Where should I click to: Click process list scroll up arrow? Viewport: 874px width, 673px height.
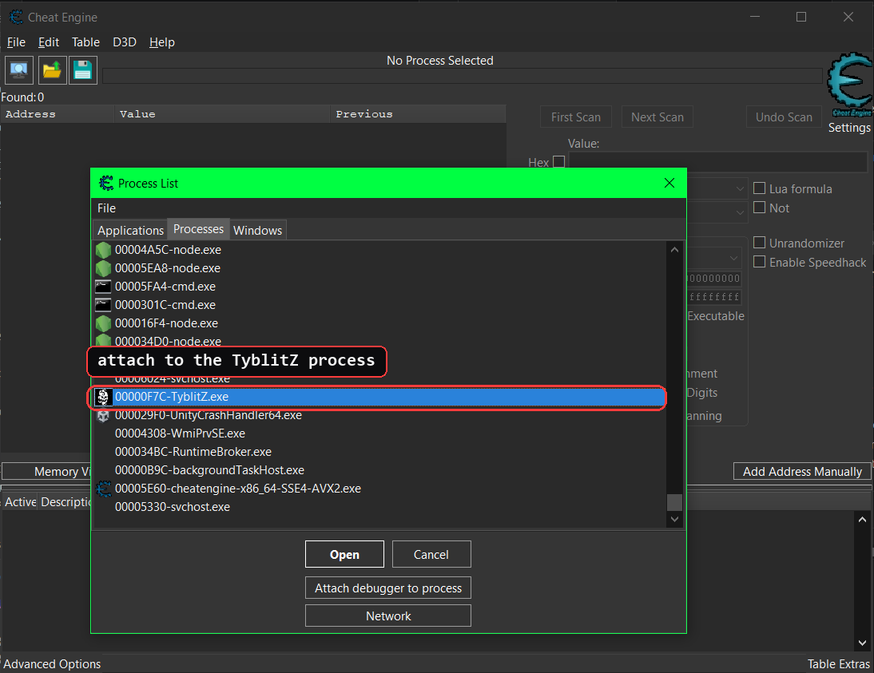pos(674,250)
